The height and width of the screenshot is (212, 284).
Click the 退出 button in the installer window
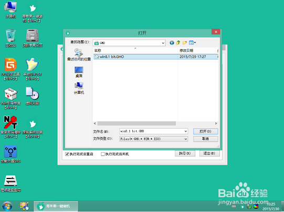pos(209,153)
